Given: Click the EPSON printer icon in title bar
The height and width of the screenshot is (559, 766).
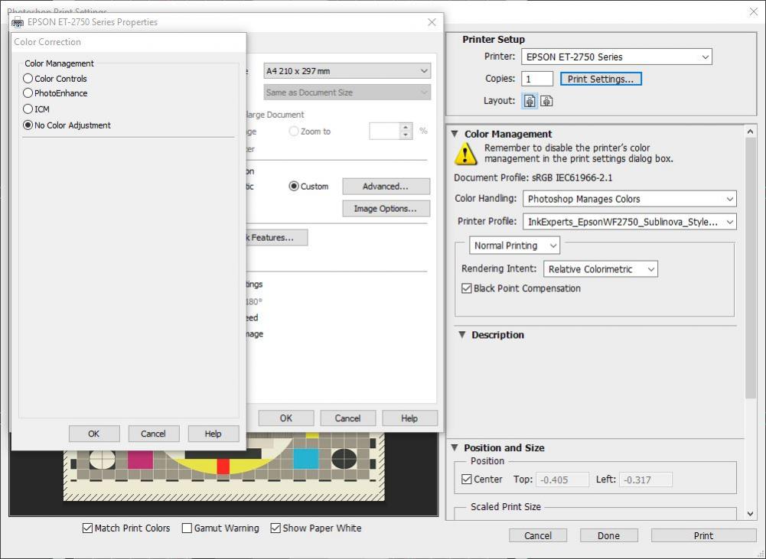Looking at the screenshot, I should point(18,22).
